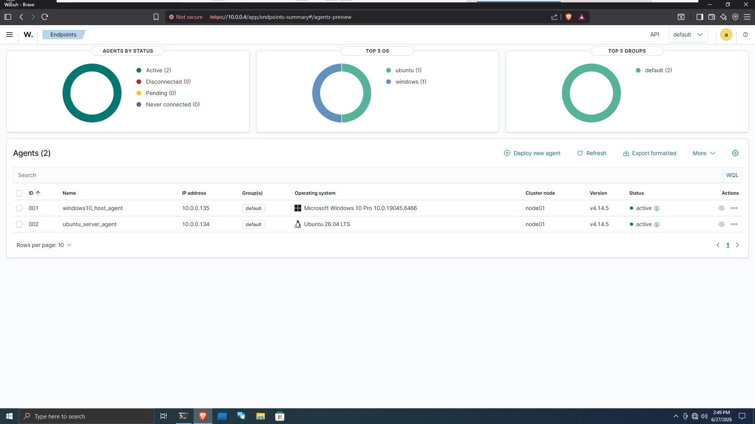Click the address bar URL
The height and width of the screenshot is (424, 755).
point(281,17)
